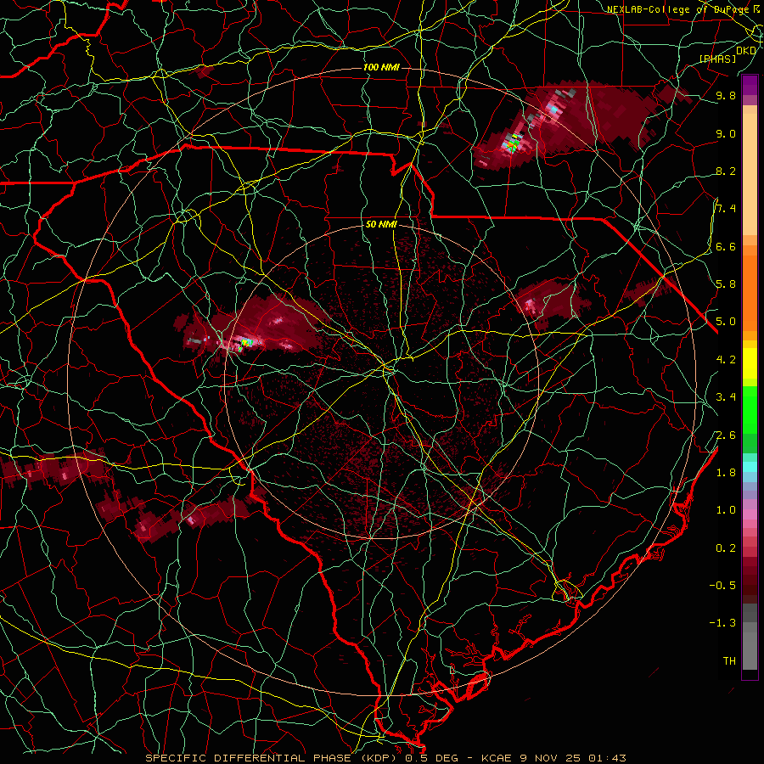Viewport: 764px width, 764px height.
Task: Select the bright green segment of the legend
Action: [x=750, y=409]
